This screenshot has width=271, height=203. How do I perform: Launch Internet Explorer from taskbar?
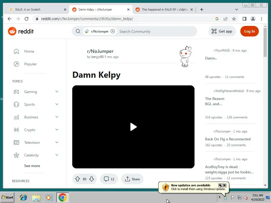pos(23,197)
